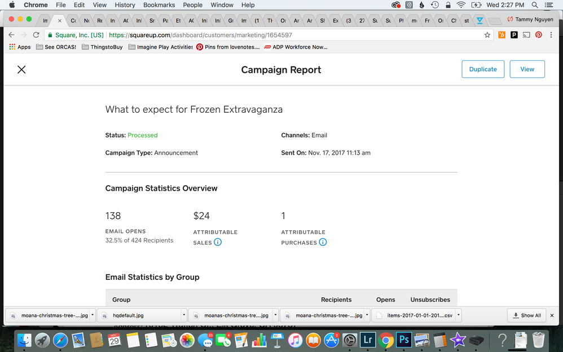This screenshot has height=352, width=563.
Task: Open the Chrome cast extension icon
Action: coord(526,35)
